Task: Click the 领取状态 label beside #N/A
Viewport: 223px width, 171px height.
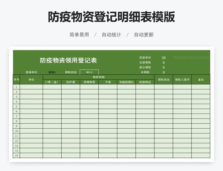Action: point(71,72)
